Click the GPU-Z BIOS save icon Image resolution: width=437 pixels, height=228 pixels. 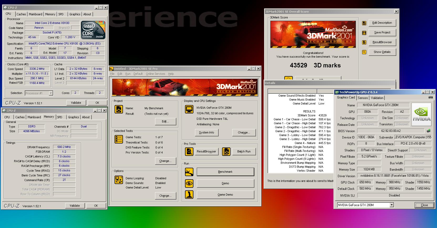coord(429,131)
